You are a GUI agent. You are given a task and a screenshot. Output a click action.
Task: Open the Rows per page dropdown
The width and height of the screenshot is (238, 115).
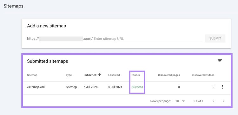tap(180, 101)
